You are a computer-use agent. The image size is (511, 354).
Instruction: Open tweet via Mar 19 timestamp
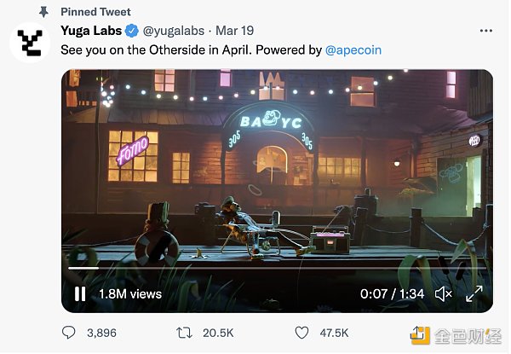(235, 31)
